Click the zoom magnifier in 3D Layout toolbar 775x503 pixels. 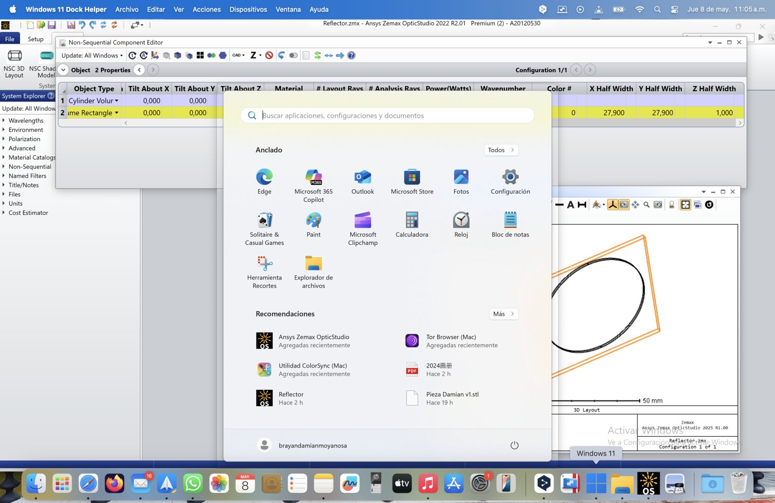646,204
